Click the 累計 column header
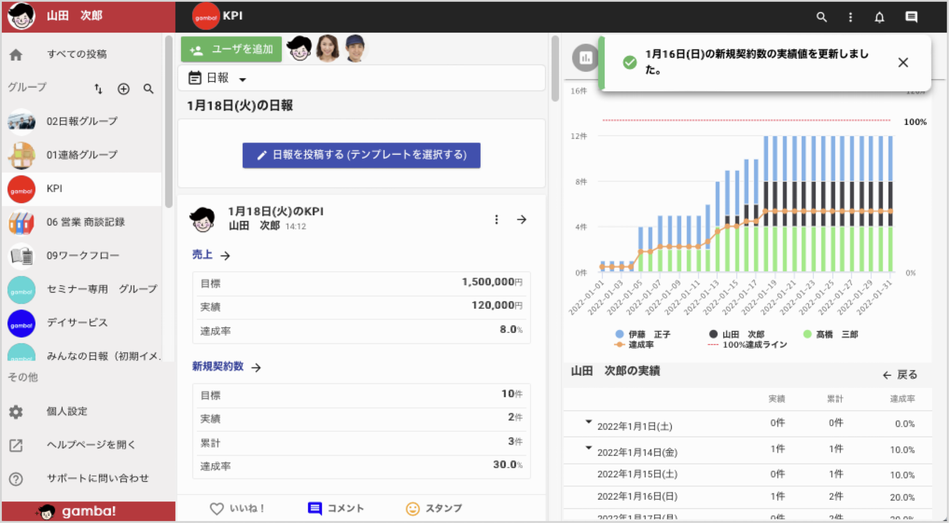 (x=835, y=399)
